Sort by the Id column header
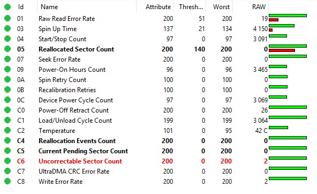317x194 pixels. click(x=21, y=7)
